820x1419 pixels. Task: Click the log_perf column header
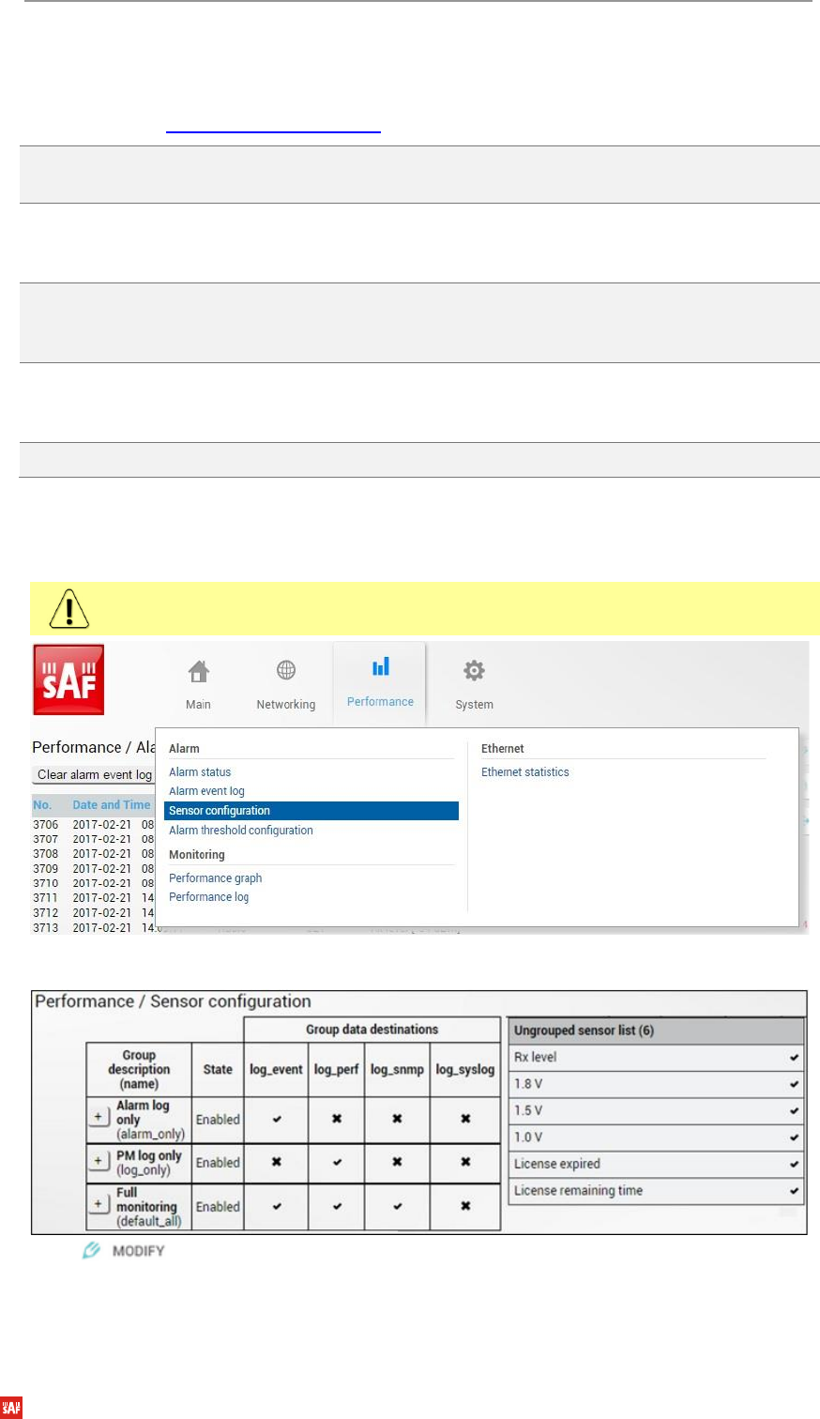pos(336,1070)
